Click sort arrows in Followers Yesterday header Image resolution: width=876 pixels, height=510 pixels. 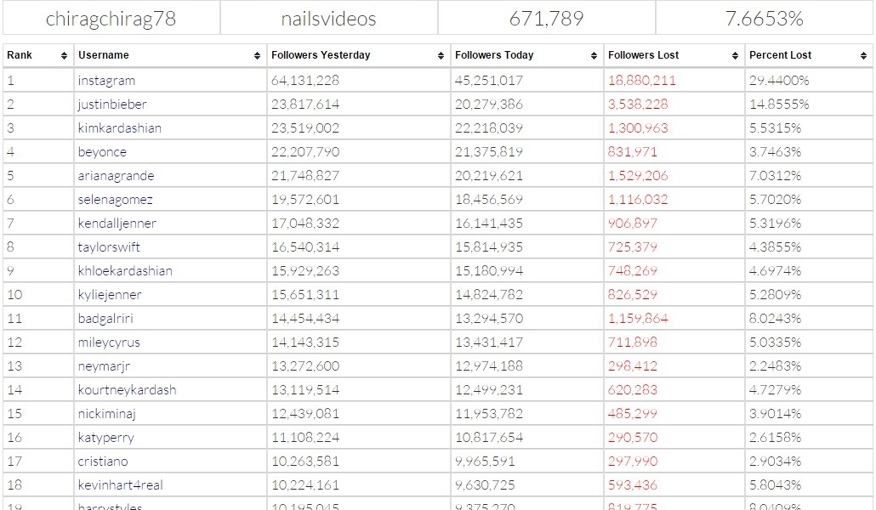[x=441, y=55]
